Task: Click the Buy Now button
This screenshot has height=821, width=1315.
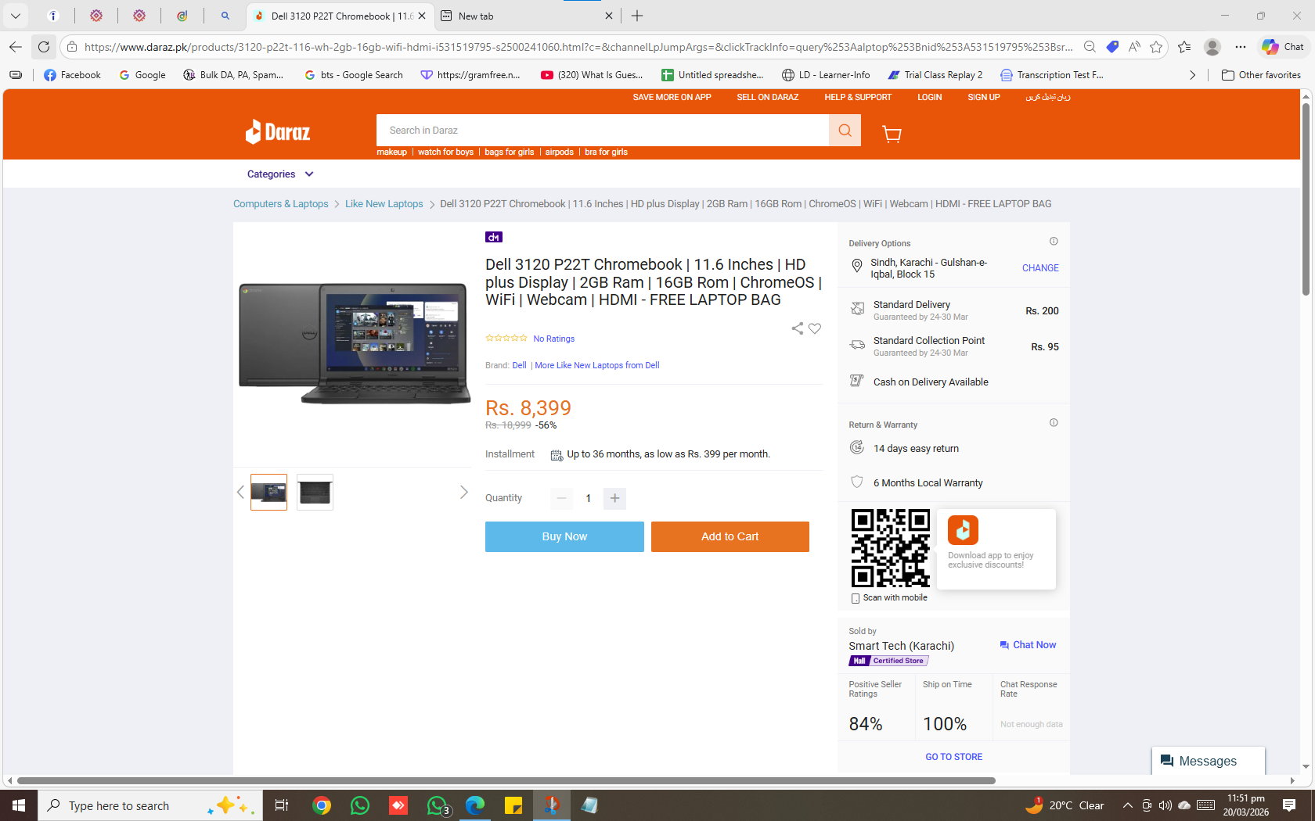Action: (x=564, y=536)
